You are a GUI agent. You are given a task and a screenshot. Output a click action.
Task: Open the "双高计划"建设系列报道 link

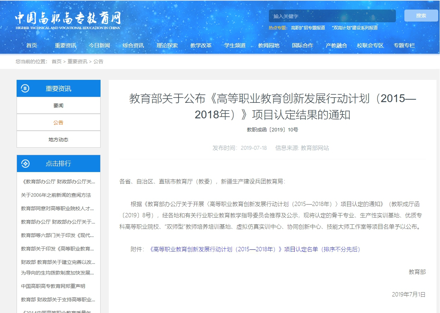(x=355, y=28)
